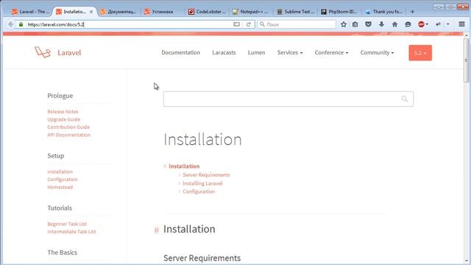471x265 pixels.
Task: Click the scrollbar down arrow
Action: 466,261
